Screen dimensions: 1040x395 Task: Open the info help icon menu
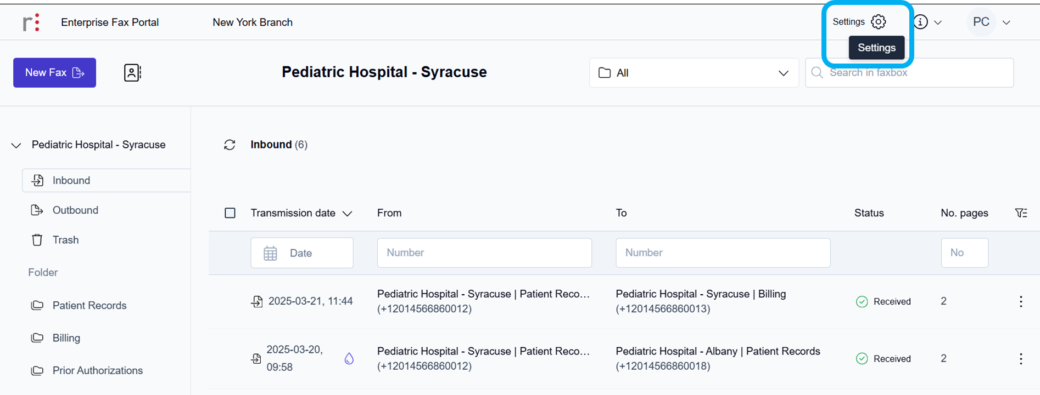921,22
